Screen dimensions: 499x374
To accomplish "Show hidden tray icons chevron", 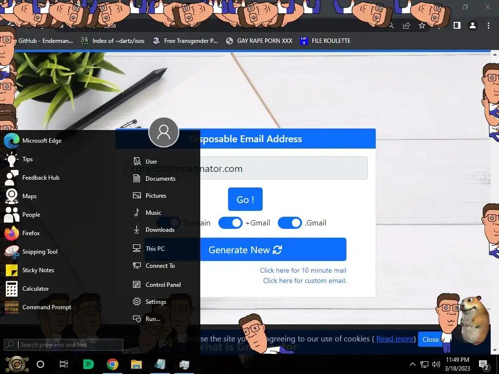I will (412, 364).
